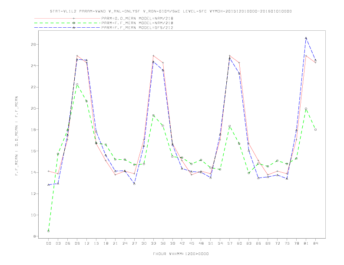Click x-axis forecast hour label 84
Image resolution: width=344 pixels, height=265 pixels.
[x=316, y=243]
